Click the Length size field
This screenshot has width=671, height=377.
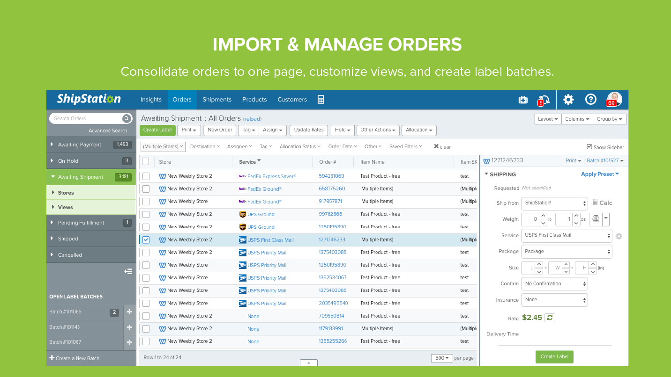click(528, 268)
